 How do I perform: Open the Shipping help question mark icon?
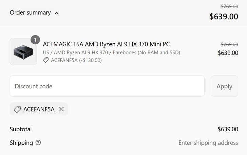38,142
